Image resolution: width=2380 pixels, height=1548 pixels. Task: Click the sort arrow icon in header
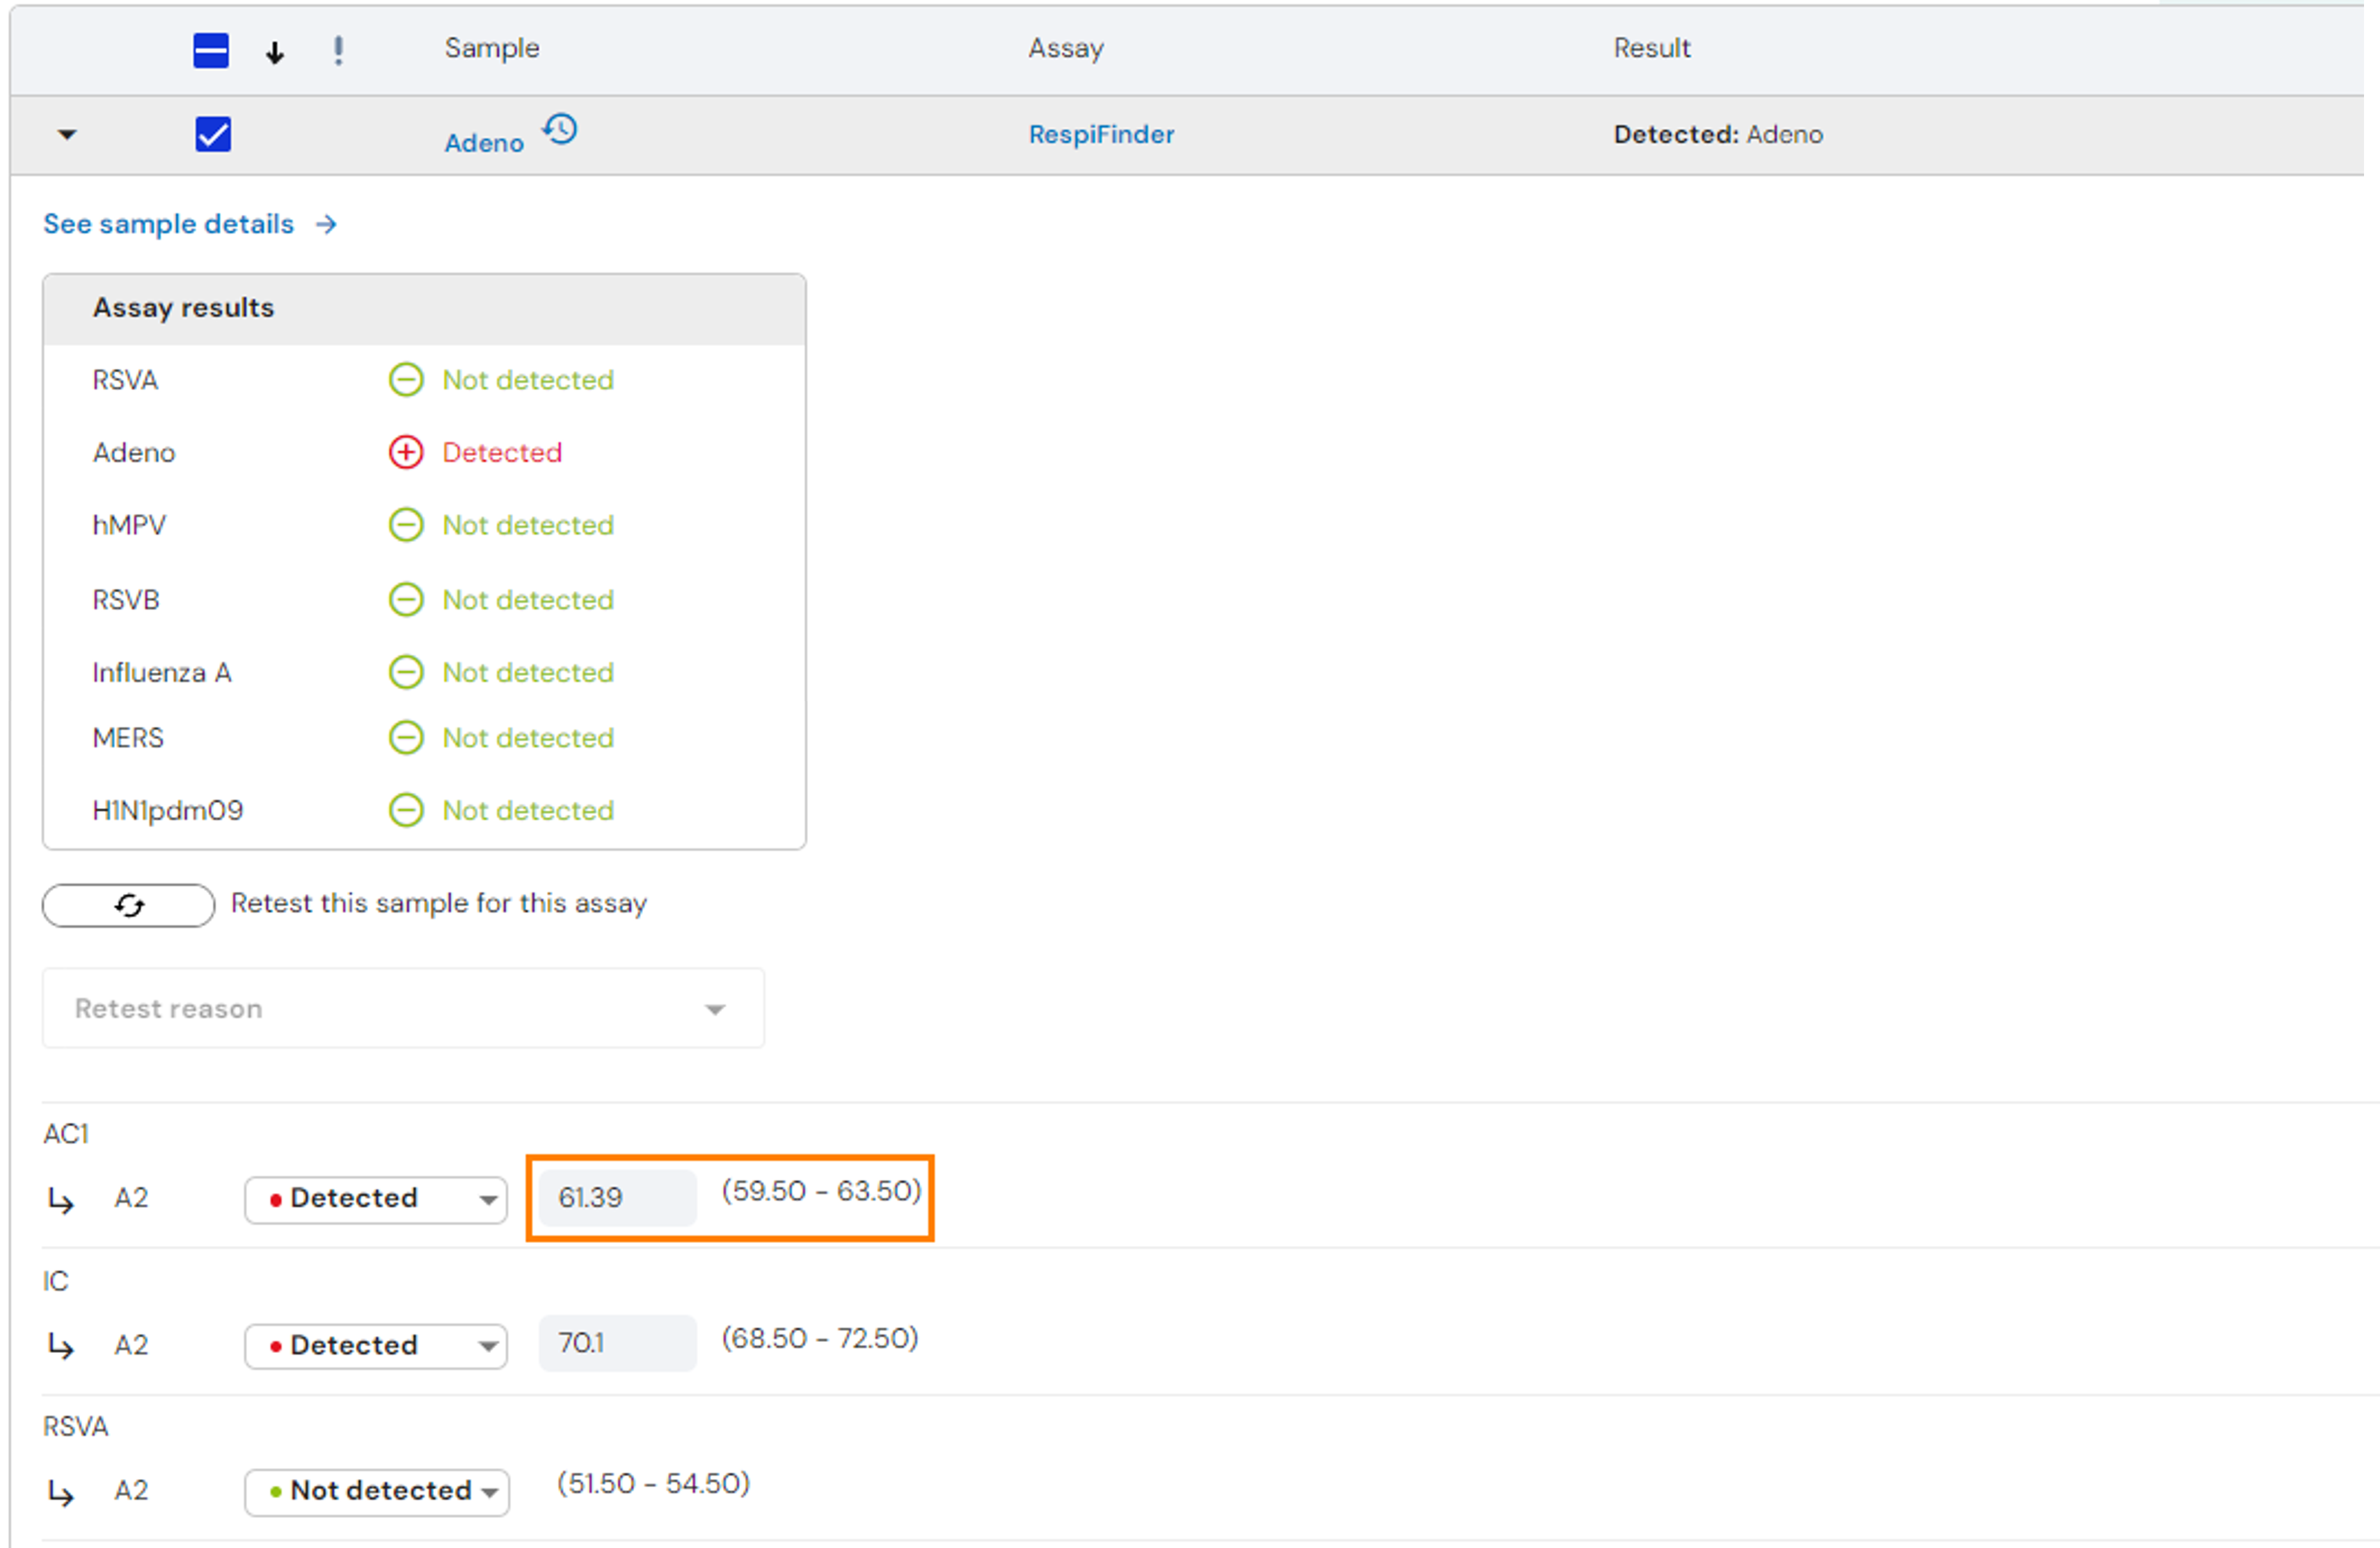274,52
